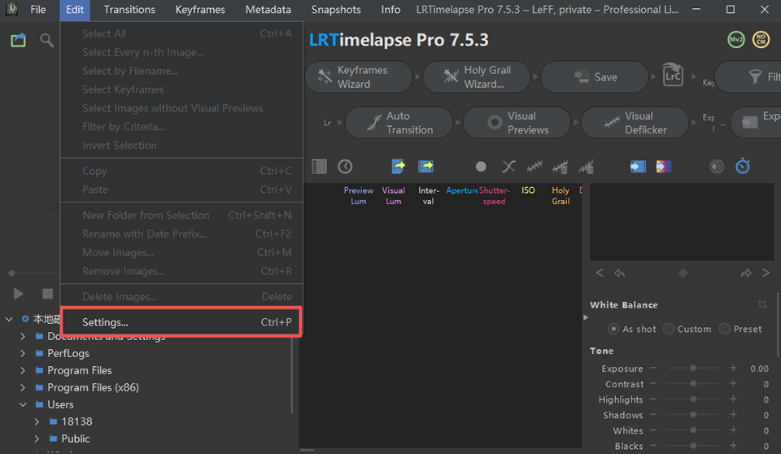
Task: Open the Snapshots menu
Action: (336, 10)
